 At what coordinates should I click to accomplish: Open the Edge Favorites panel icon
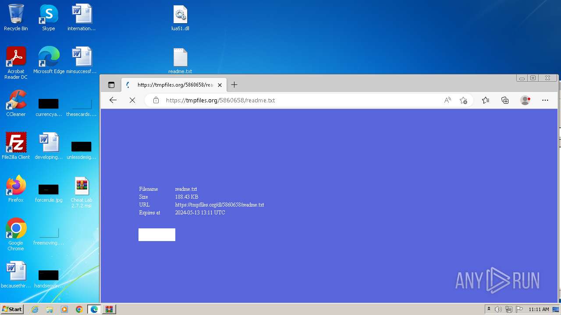[486, 100]
